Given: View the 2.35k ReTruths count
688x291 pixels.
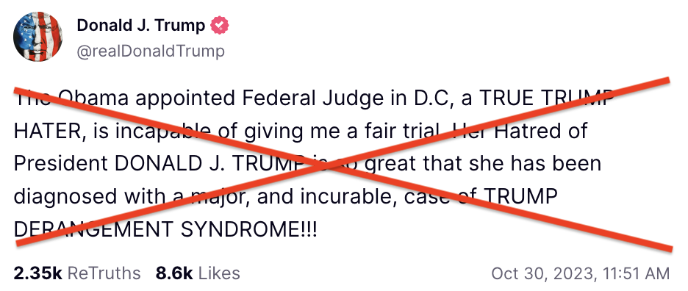Looking at the screenshot, I should [x=37, y=273].
